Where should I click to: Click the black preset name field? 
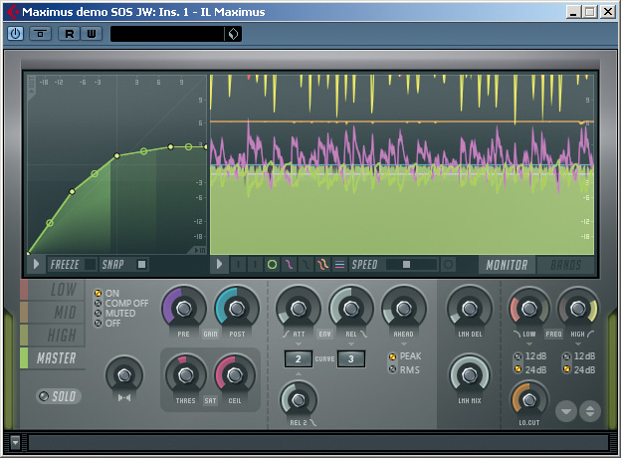pyautogui.click(x=167, y=34)
